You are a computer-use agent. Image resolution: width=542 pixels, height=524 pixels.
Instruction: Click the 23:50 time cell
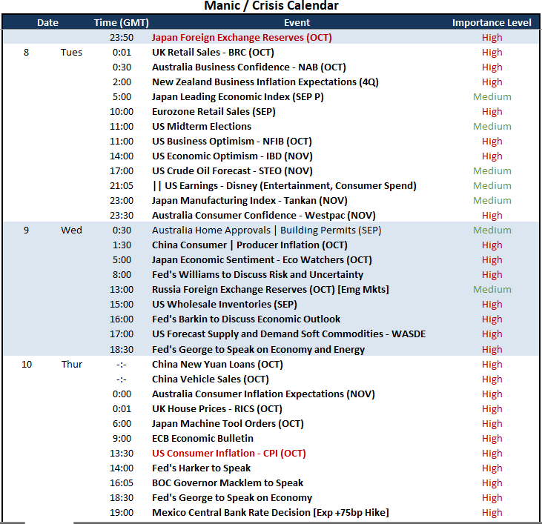[x=122, y=38]
